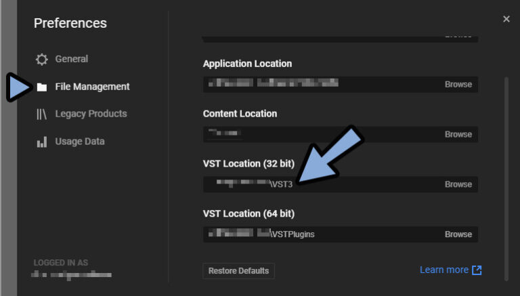Close the Preferences dialog
Viewport: 520px width, 296px height.
(x=506, y=19)
